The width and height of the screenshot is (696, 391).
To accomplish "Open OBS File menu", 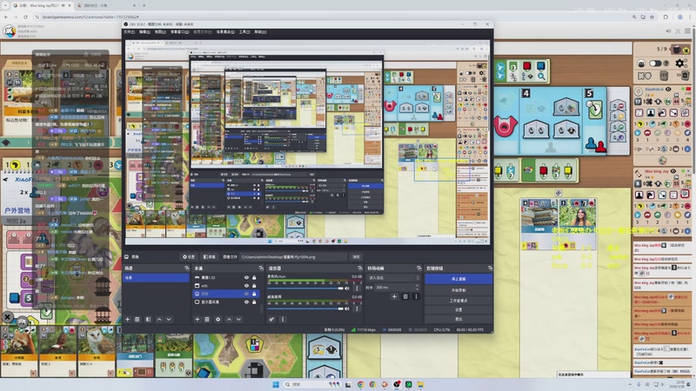I will coord(129,32).
